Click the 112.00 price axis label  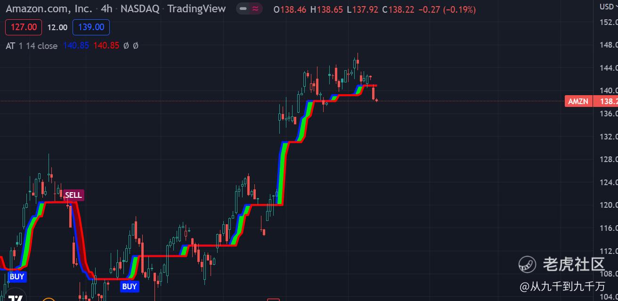(609, 251)
